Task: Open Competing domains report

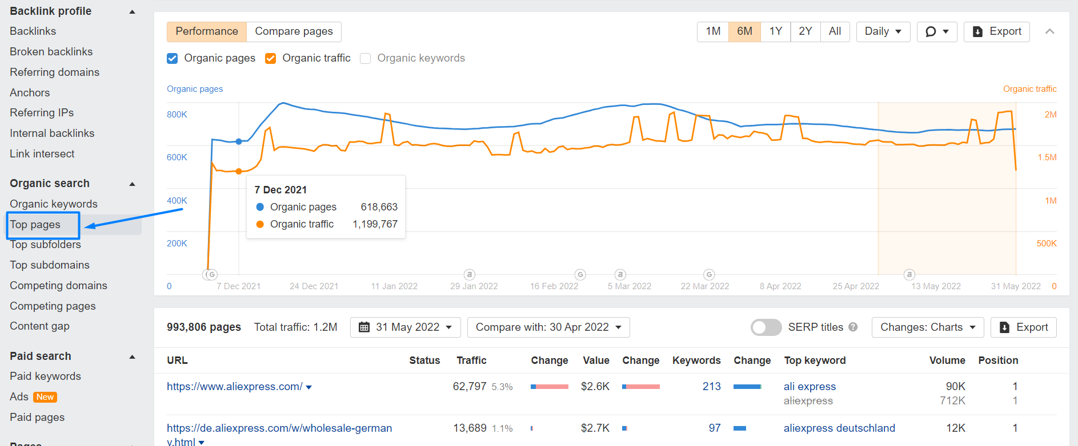Action: click(58, 286)
